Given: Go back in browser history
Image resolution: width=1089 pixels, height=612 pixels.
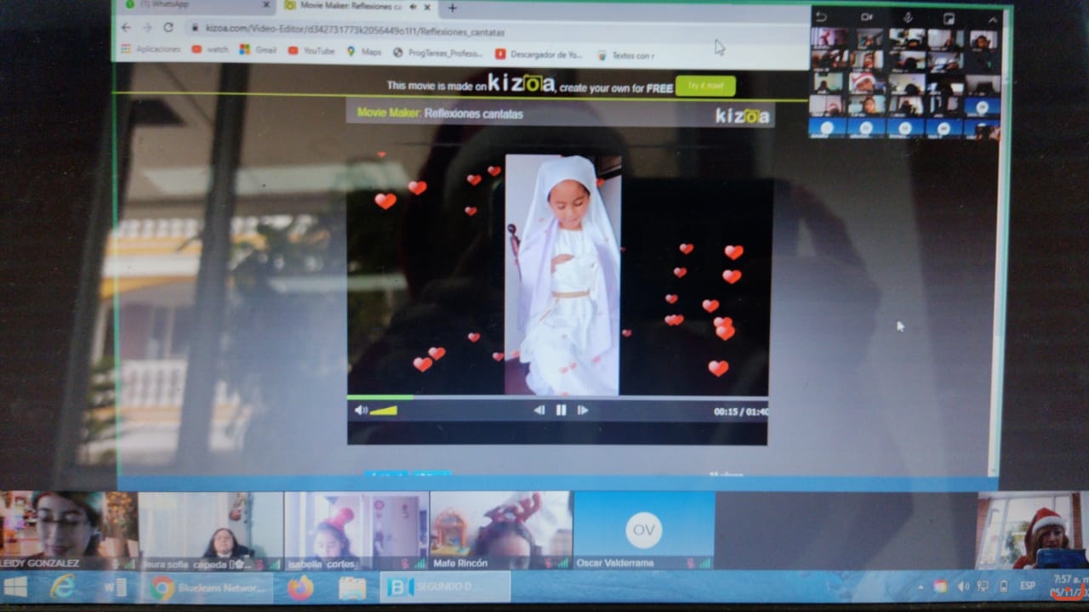Looking at the screenshot, I should [127, 28].
